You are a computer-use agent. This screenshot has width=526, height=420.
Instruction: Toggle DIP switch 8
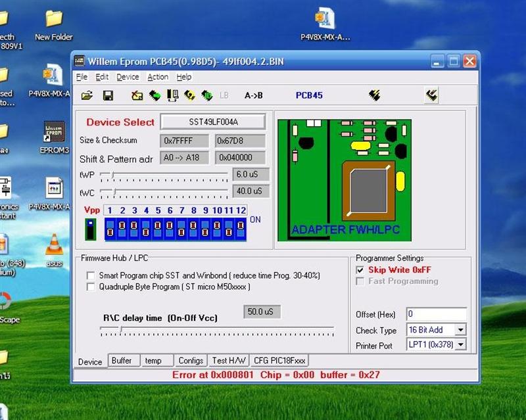click(x=193, y=229)
